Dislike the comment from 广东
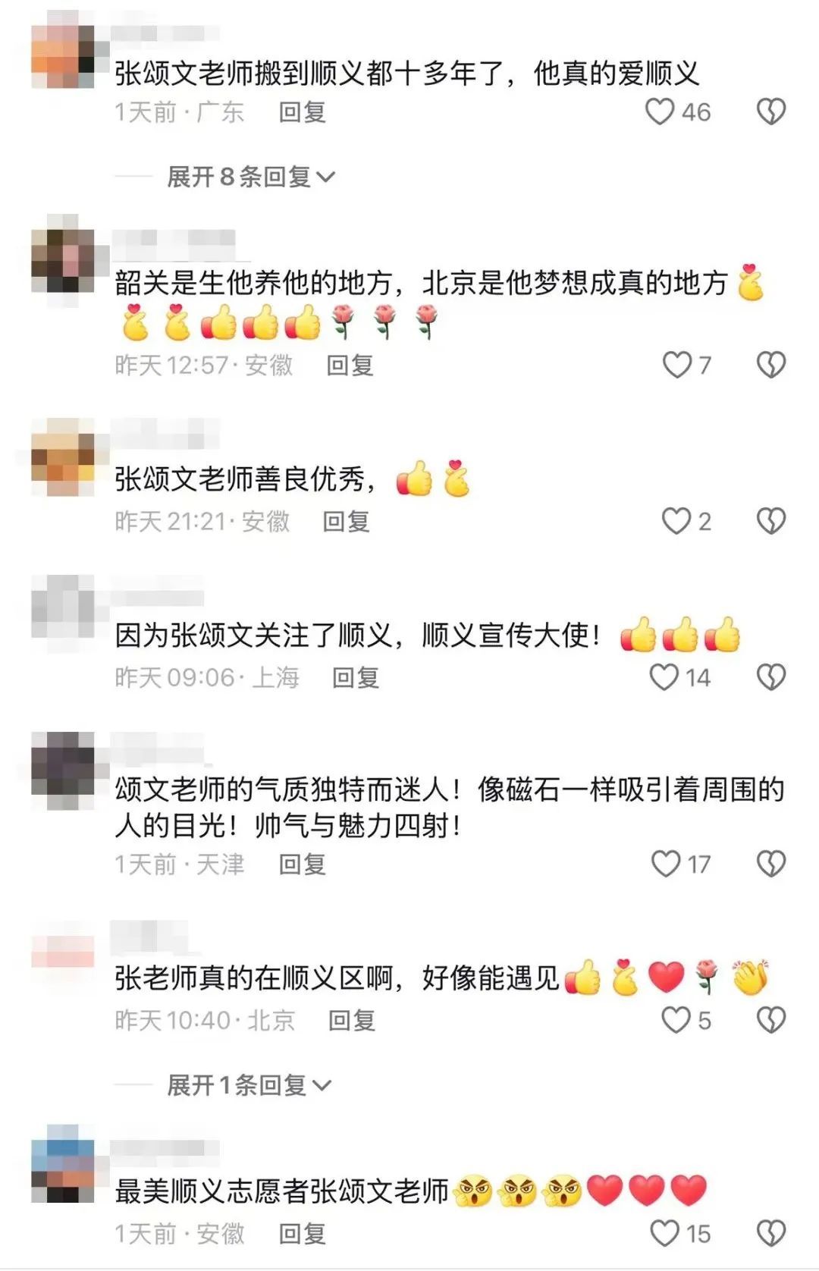 (x=771, y=112)
